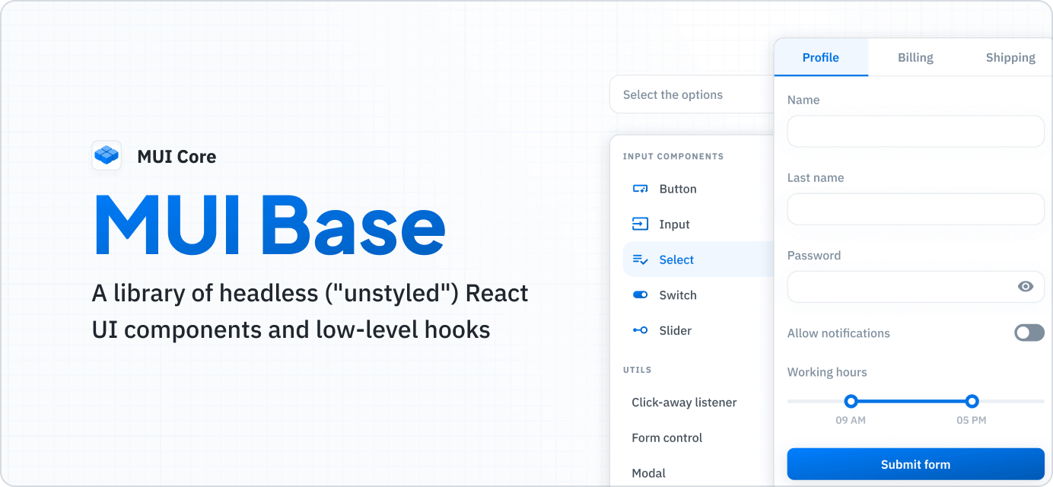Click the 05 PM slider handle
The height and width of the screenshot is (487, 1053).
click(972, 401)
